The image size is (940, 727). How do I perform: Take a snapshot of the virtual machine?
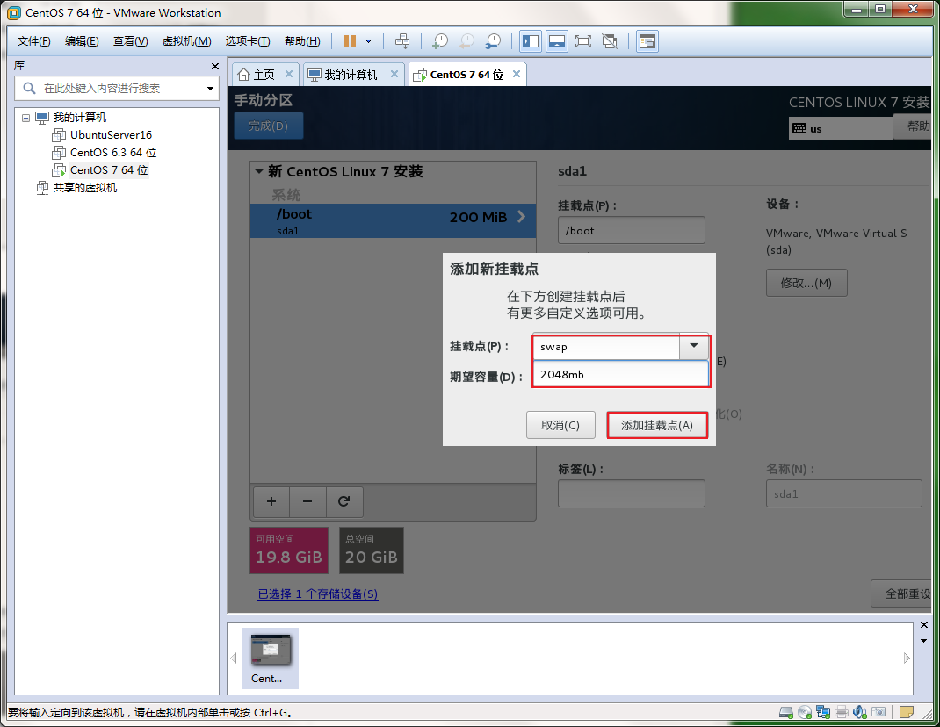pyautogui.click(x=440, y=41)
